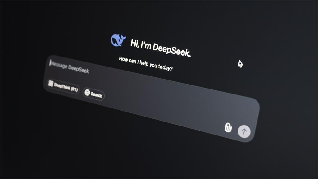Attach a file using the paperclip icon

coord(228,128)
